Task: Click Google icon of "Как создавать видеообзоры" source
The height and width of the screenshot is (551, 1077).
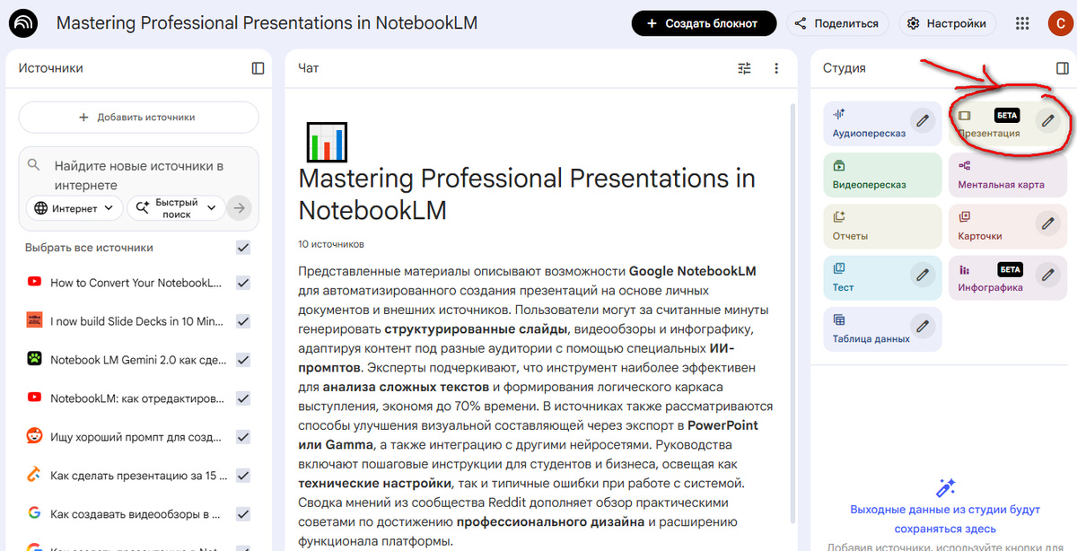Action: point(34,513)
